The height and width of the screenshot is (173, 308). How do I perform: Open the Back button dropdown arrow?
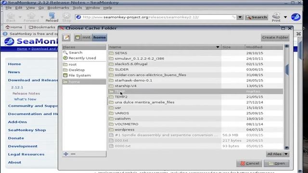point(20,17)
